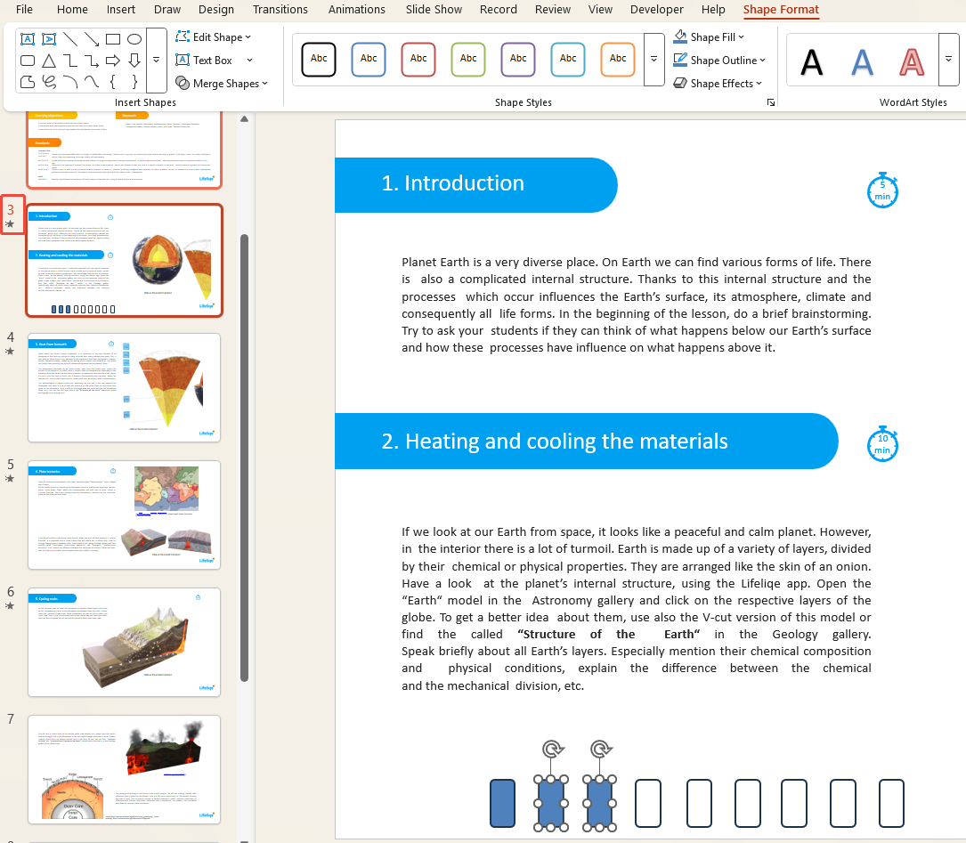Select the arrow line tool
Image resolution: width=966 pixels, height=843 pixels.
click(x=91, y=39)
